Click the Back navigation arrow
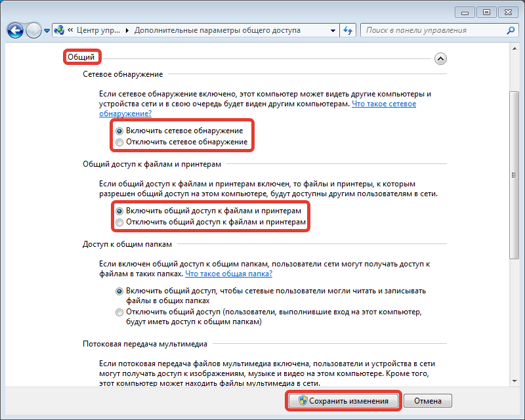This screenshot has width=525, height=420. pos(15,31)
